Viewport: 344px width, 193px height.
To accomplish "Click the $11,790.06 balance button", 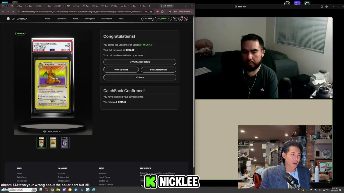I will 163,19.
